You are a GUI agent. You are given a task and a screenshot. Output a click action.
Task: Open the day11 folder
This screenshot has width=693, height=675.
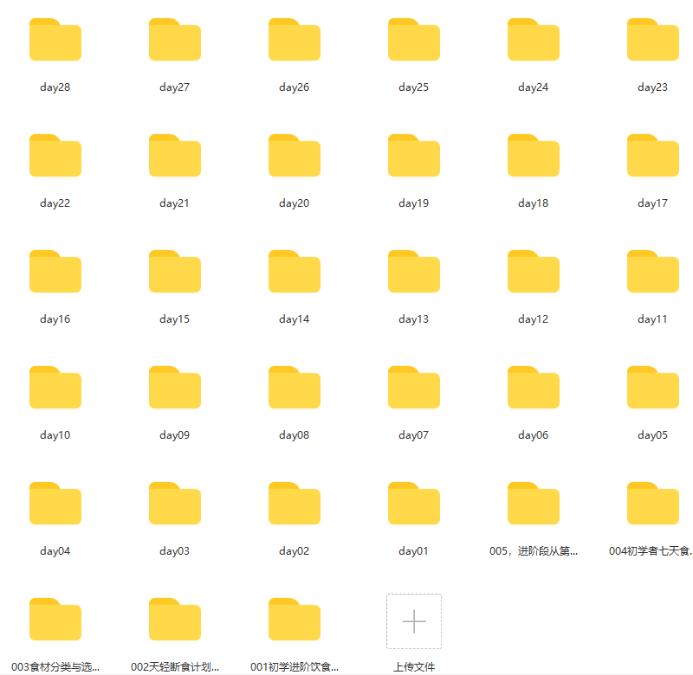tap(653, 272)
